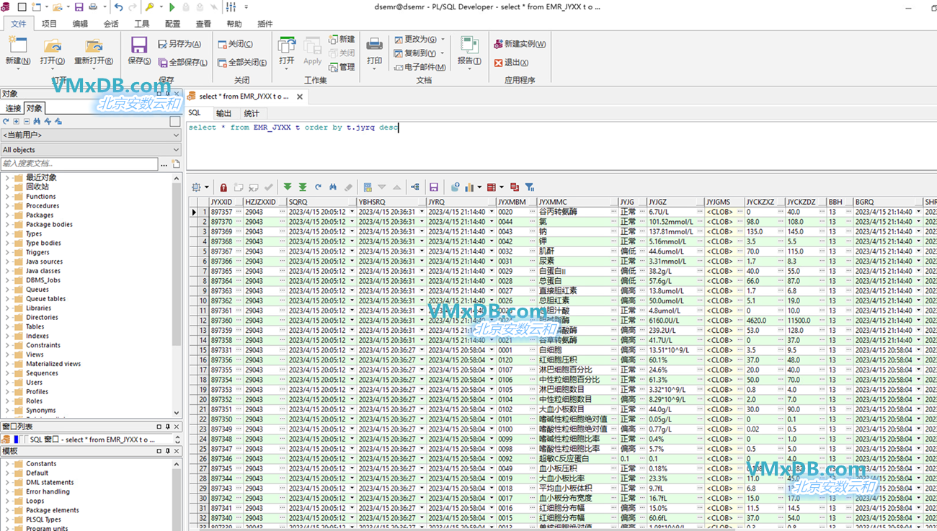Click the find (binoculars) icon in object browser
The height and width of the screenshot is (531, 937).
coord(37,122)
